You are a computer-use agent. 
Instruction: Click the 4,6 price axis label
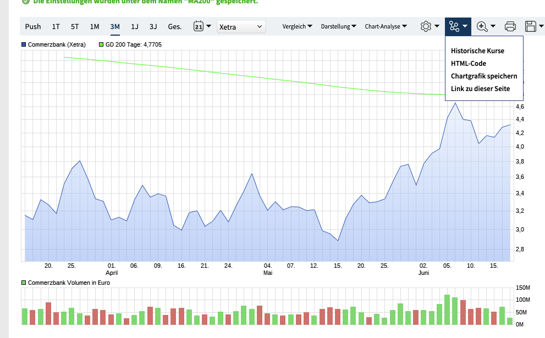520,107
